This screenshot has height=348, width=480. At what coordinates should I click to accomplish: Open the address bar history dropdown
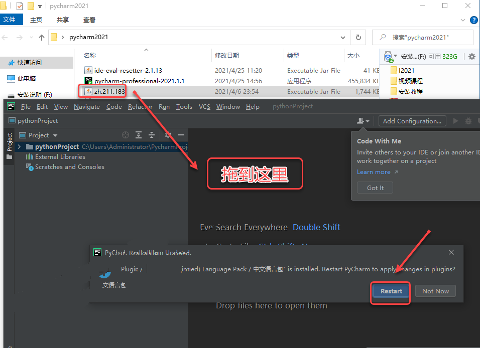click(343, 38)
